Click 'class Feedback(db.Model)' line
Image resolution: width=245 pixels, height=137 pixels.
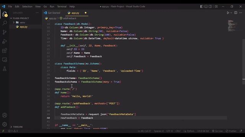[x=73, y=24]
